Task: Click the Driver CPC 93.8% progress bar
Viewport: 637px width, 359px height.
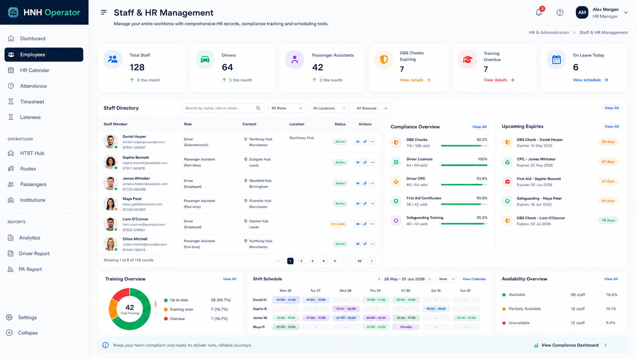Action: [x=464, y=185]
